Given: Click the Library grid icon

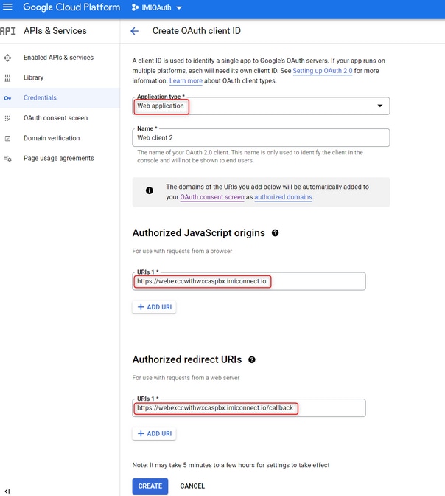Looking at the screenshot, I should [7, 77].
